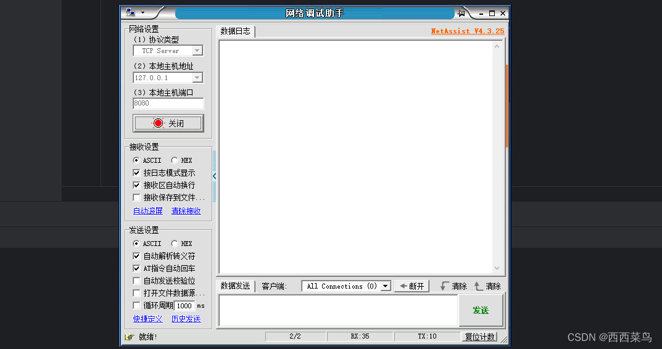Screen dimensions: 662x349
Task: Click the hand icon in status bar
Action: click(x=130, y=337)
